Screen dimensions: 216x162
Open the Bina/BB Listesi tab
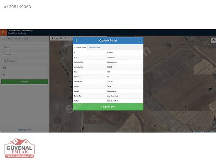[94, 47]
